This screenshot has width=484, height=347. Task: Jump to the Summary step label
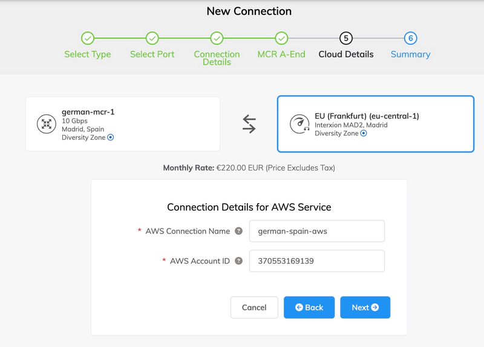point(411,54)
